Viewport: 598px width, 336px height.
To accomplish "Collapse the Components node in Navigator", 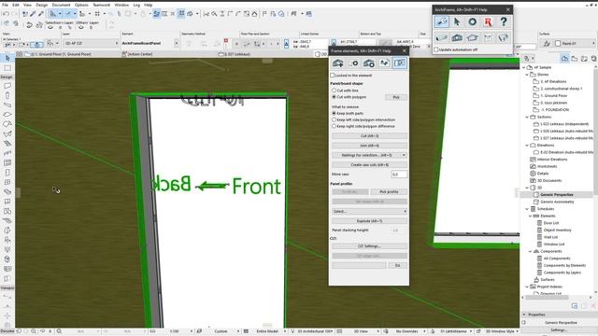I will (530, 251).
